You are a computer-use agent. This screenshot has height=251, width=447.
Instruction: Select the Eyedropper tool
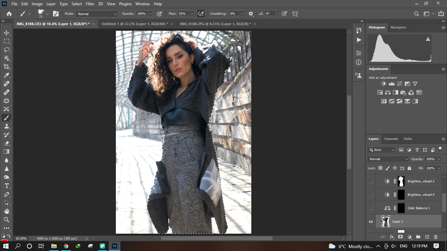[x=7, y=75]
